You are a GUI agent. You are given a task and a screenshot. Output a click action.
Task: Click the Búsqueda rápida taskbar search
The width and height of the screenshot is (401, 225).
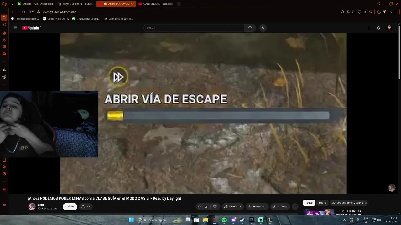(160, 220)
